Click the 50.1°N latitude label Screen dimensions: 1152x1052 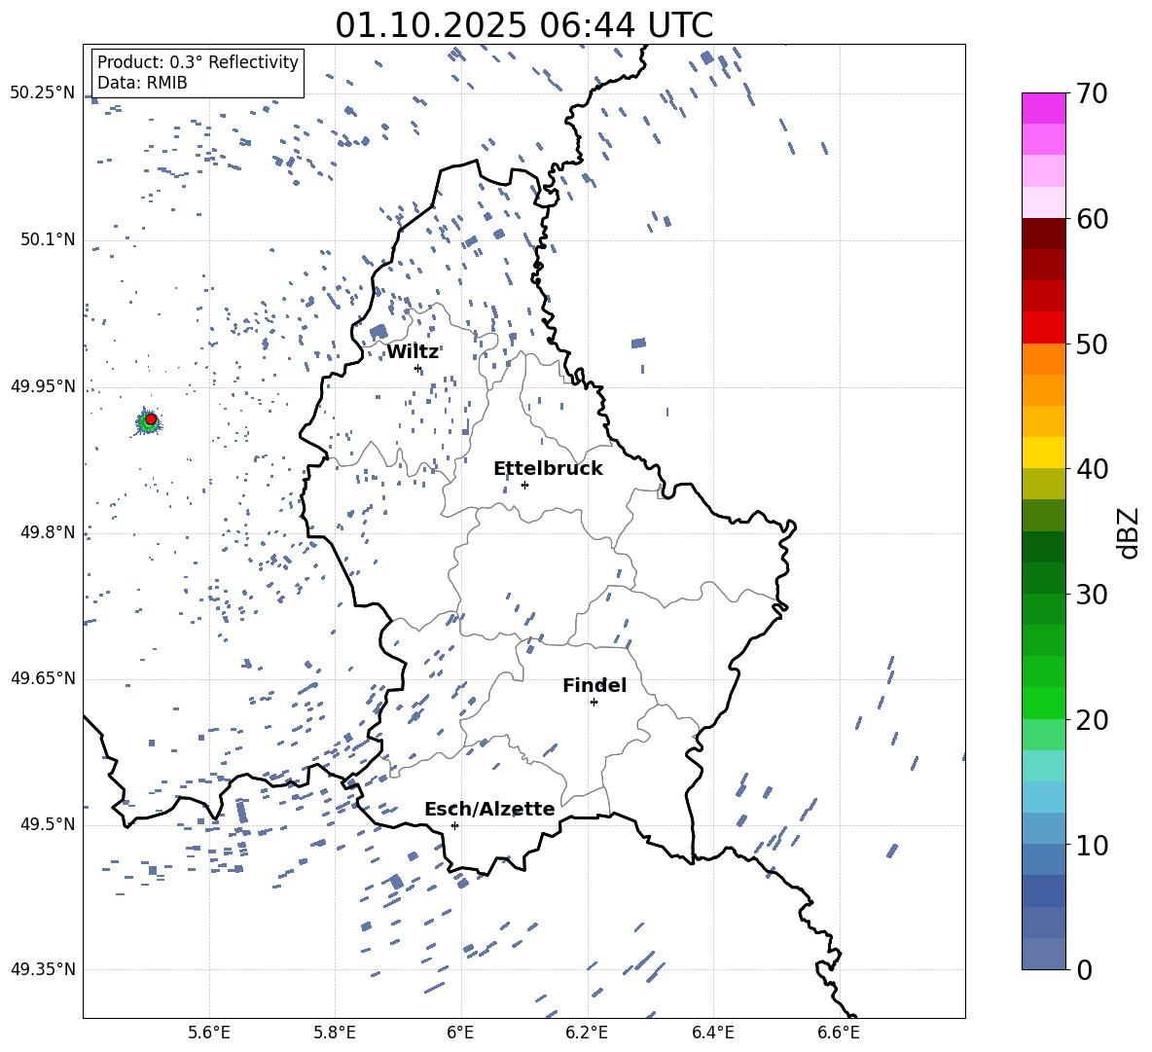(x=49, y=240)
